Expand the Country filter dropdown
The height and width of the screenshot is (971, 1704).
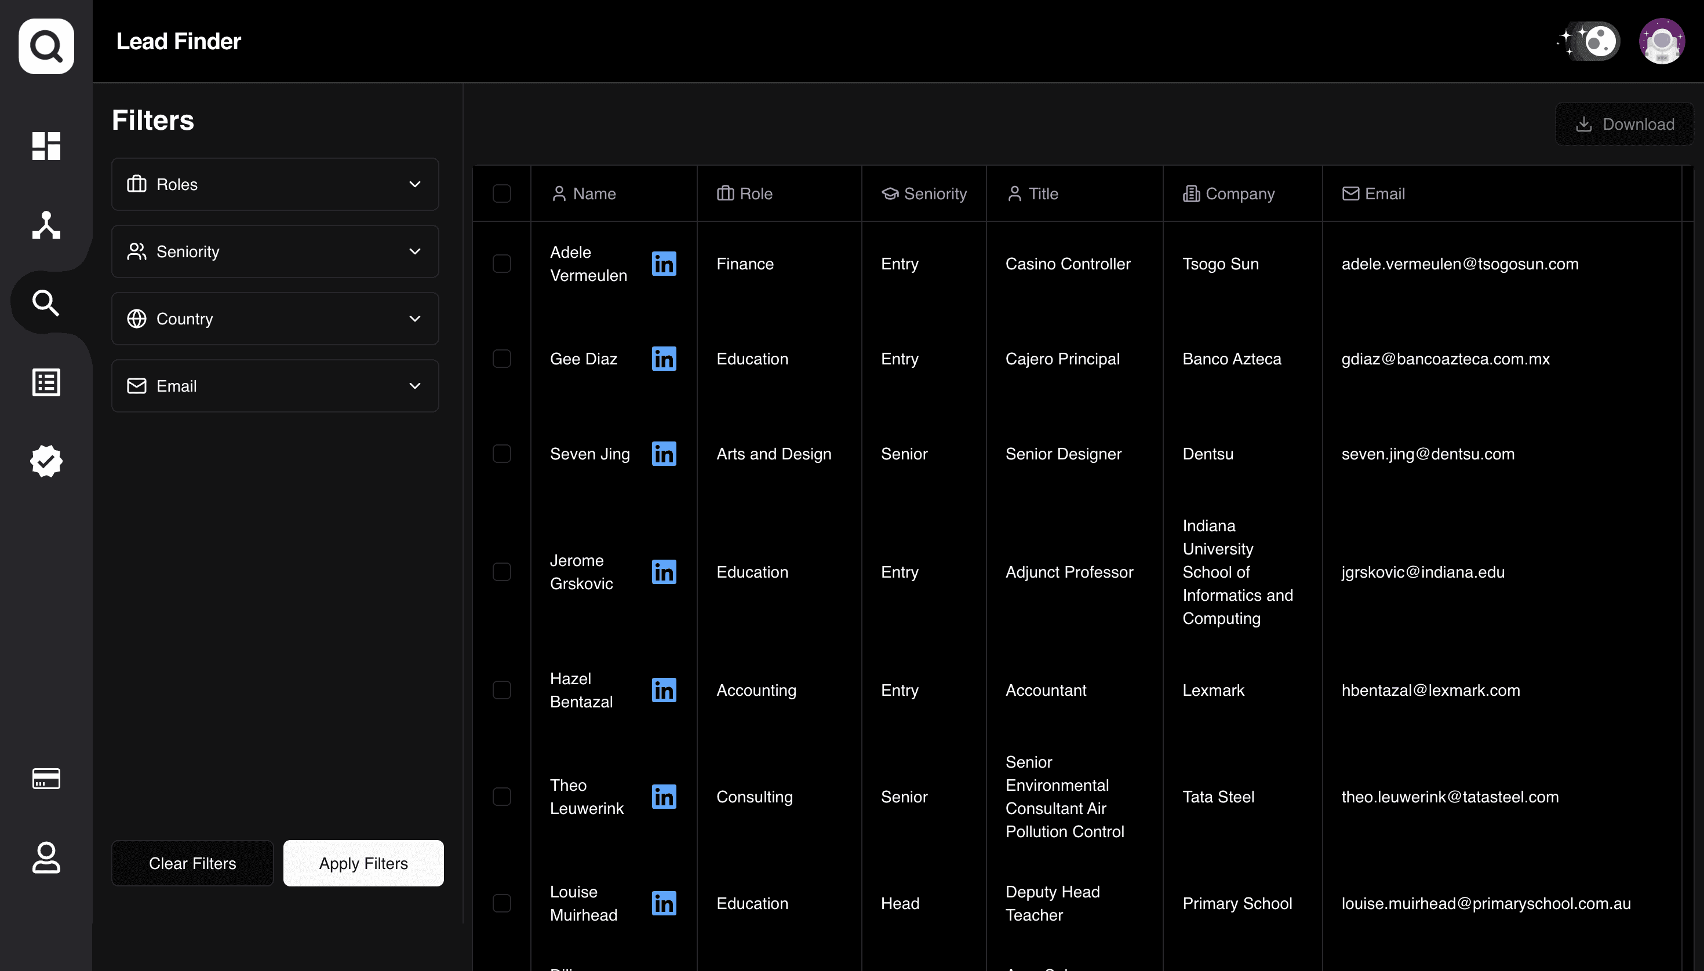[275, 319]
